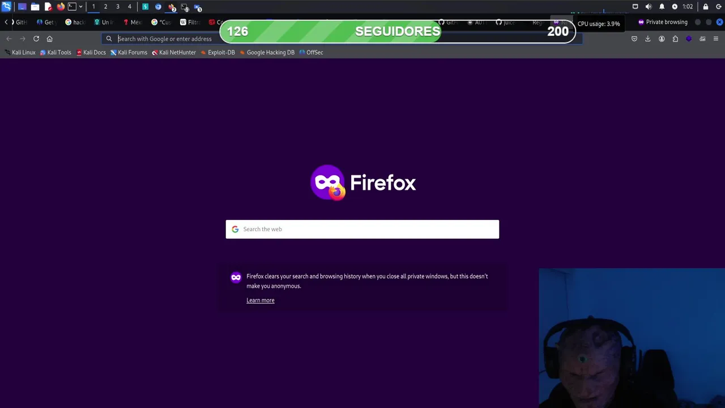Go forward with the forward arrow

23,39
